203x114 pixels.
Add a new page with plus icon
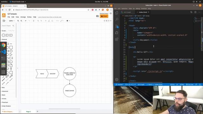tap(37, 111)
